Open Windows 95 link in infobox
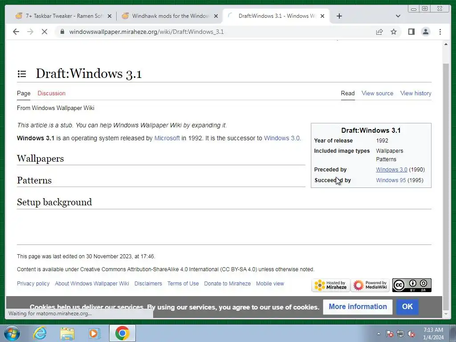Screen dimensions: 456x342 coord(391,180)
